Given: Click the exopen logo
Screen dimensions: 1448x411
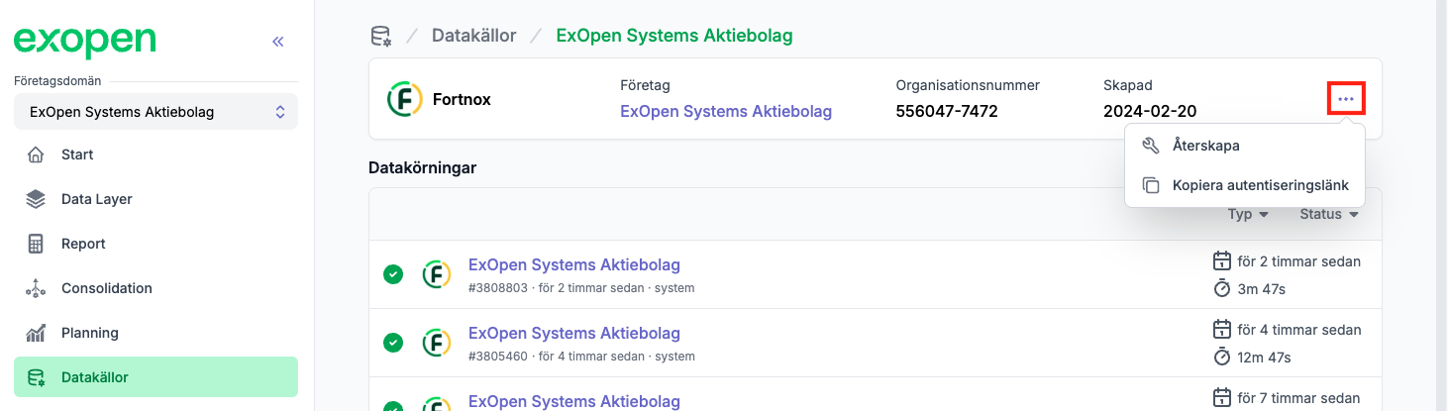Looking at the screenshot, I should pyautogui.click(x=84, y=41).
